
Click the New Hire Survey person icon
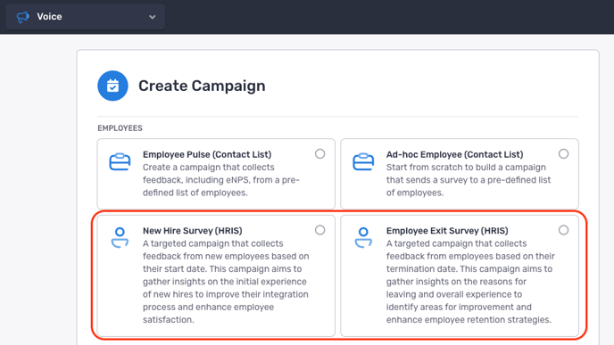tap(120, 237)
